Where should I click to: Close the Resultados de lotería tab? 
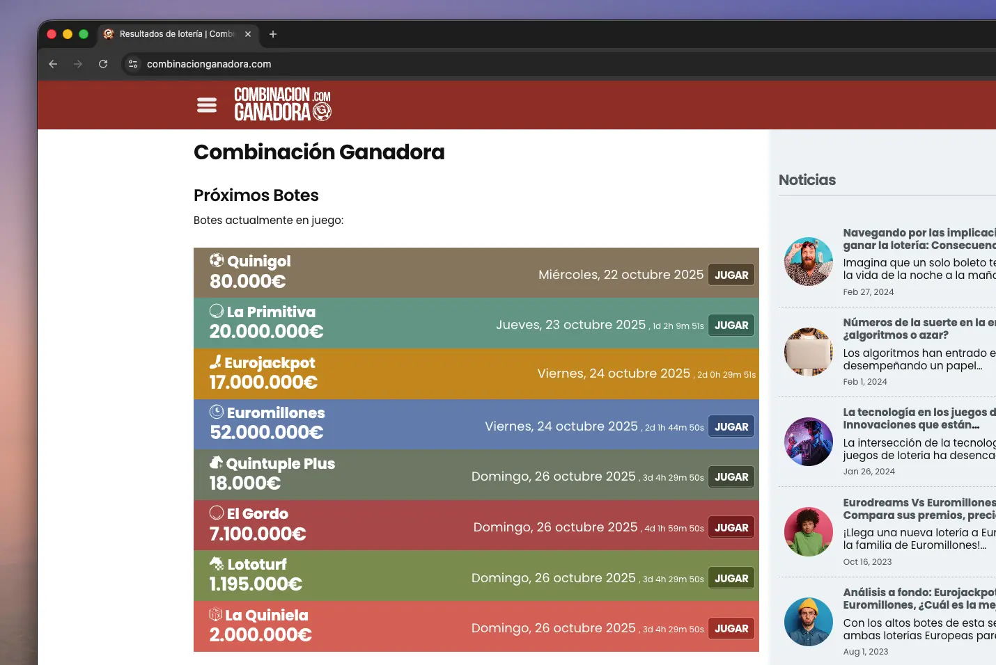click(248, 34)
